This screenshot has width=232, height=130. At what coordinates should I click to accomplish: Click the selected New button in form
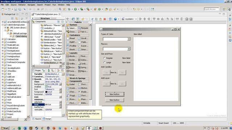point(115,94)
